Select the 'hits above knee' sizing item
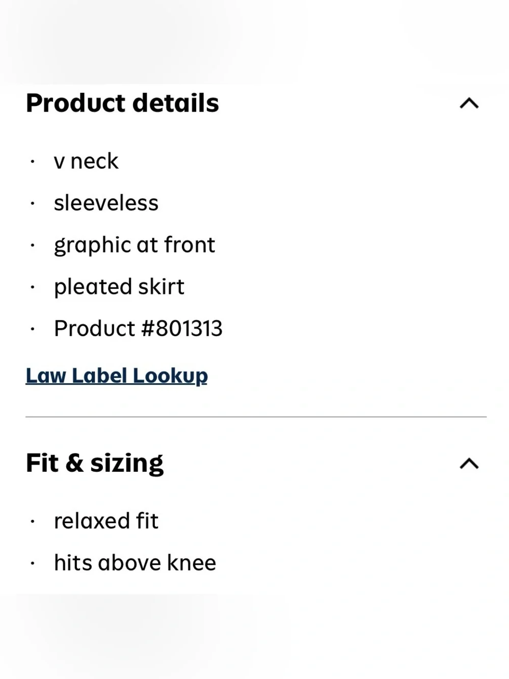This screenshot has height=679, width=509. (x=135, y=563)
